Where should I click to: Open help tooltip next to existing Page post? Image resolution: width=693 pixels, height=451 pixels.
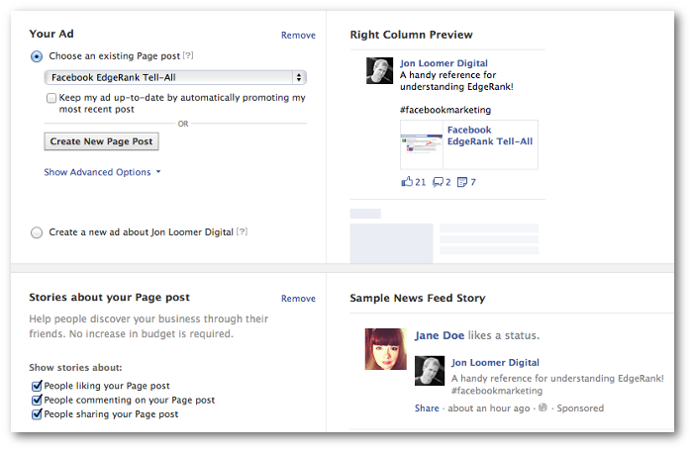(x=188, y=55)
